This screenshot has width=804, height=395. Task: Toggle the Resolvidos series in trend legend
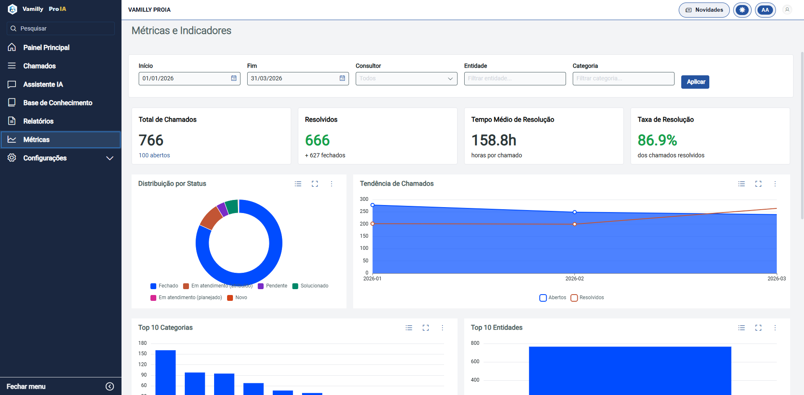pyautogui.click(x=587, y=298)
